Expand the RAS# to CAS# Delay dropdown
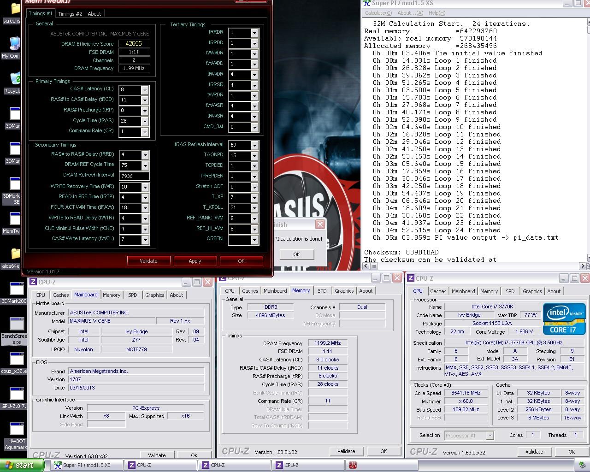 145,100
